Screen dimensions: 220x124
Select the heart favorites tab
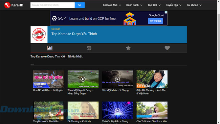[167, 48]
